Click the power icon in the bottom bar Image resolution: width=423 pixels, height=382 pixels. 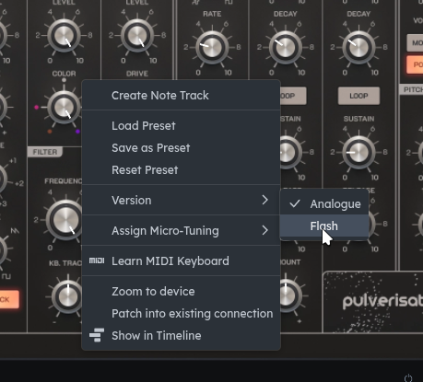click(408, 378)
